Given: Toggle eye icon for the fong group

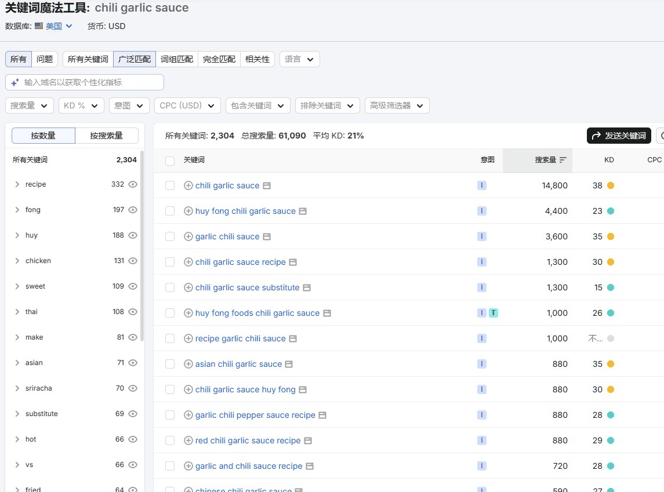Looking at the screenshot, I should [133, 210].
